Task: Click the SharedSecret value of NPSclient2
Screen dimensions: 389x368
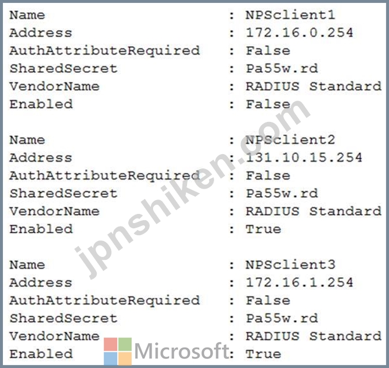Action: [x=281, y=193]
